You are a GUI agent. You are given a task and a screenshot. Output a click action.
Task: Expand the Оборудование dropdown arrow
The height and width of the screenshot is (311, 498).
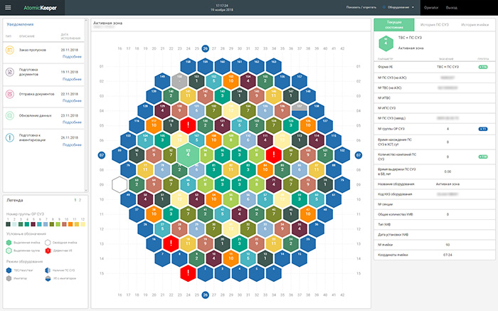[x=413, y=7]
